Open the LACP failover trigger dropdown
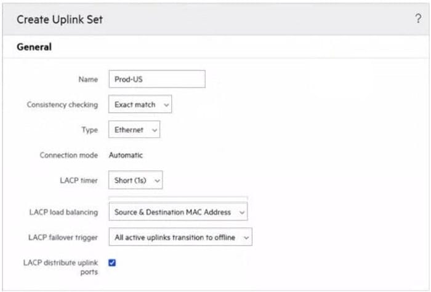431x292 pixels. pyautogui.click(x=180, y=237)
